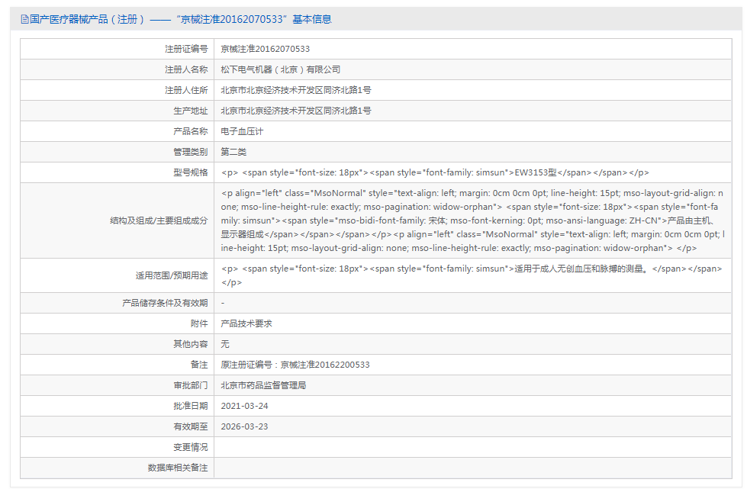Click product name value 电子血压计
747x489 pixels.
pyautogui.click(x=242, y=131)
